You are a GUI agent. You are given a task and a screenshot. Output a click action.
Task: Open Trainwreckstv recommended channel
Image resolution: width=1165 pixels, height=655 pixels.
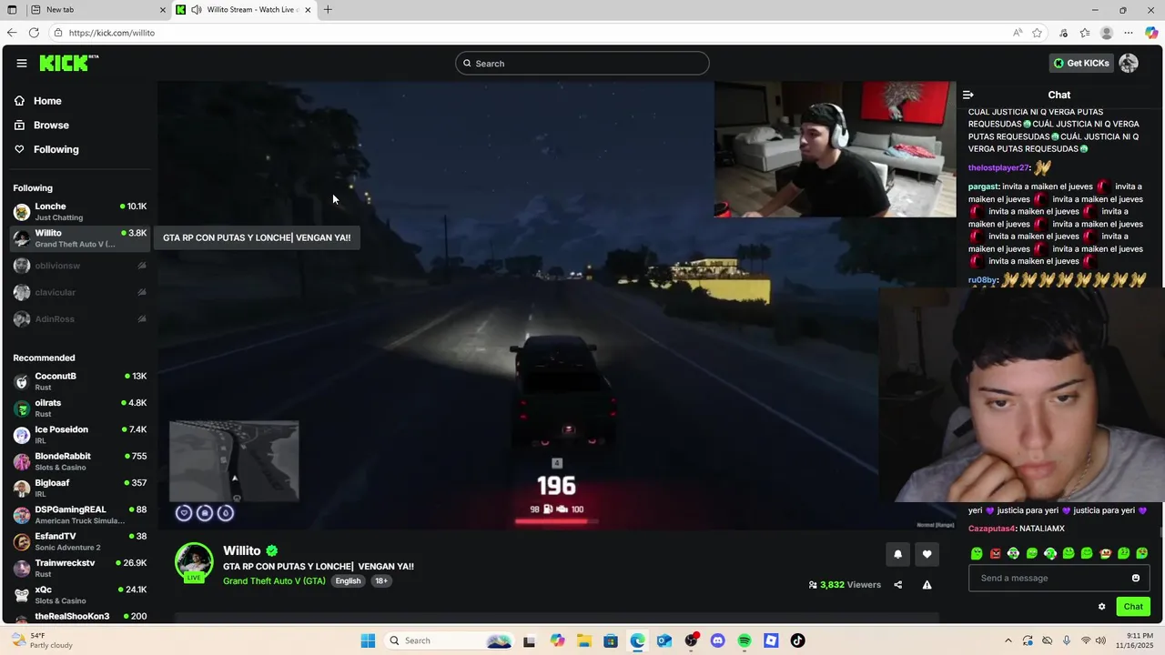coord(80,568)
